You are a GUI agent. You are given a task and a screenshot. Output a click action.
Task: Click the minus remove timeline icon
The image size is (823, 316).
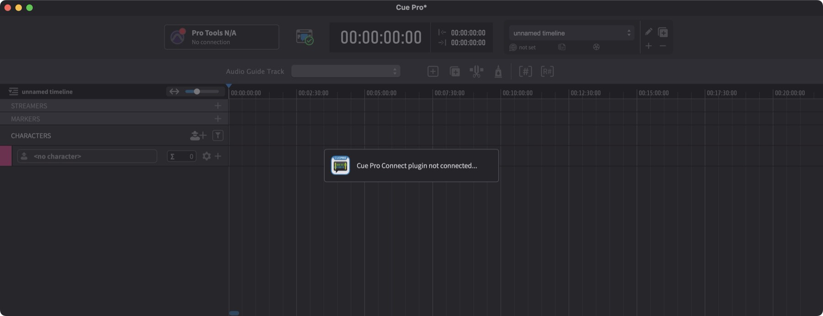pyautogui.click(x=663, y=46)
